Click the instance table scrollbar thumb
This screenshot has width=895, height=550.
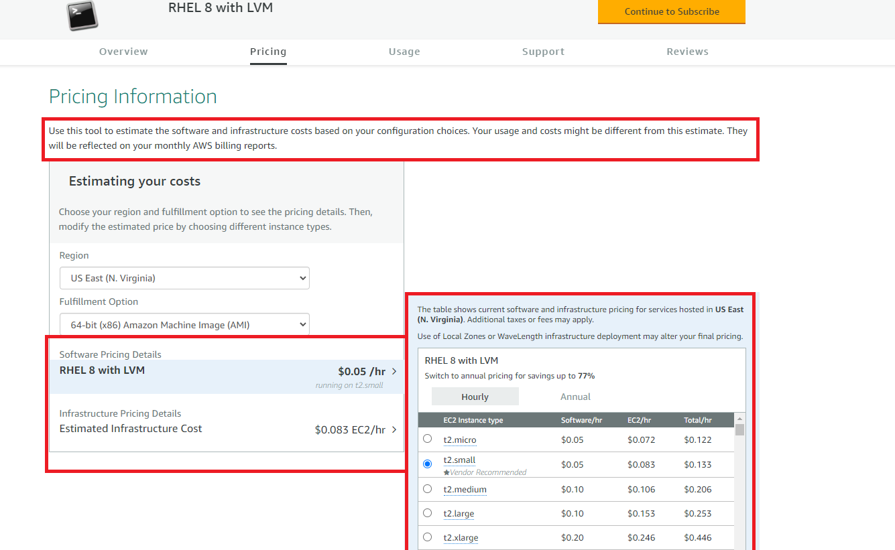pyautogui.click(x=739, y=429)
